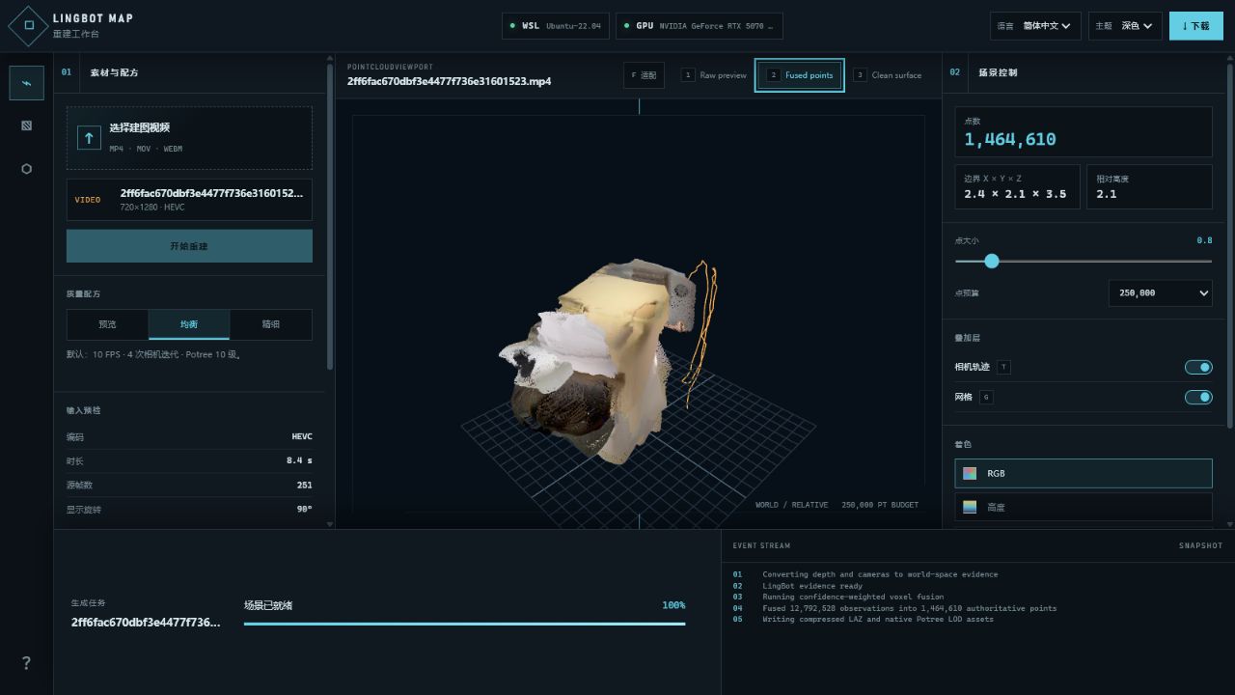The width and height of the screenshot is (1235, 695).
Task: Click the viewport file name 2ff6fac...523.mp4
Action: pyautogui.click(x=449, y=81)
